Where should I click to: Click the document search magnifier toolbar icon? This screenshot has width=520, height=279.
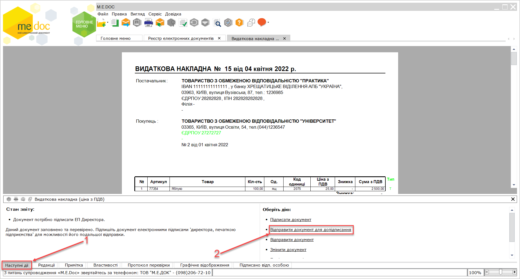[x=217, y=23]
